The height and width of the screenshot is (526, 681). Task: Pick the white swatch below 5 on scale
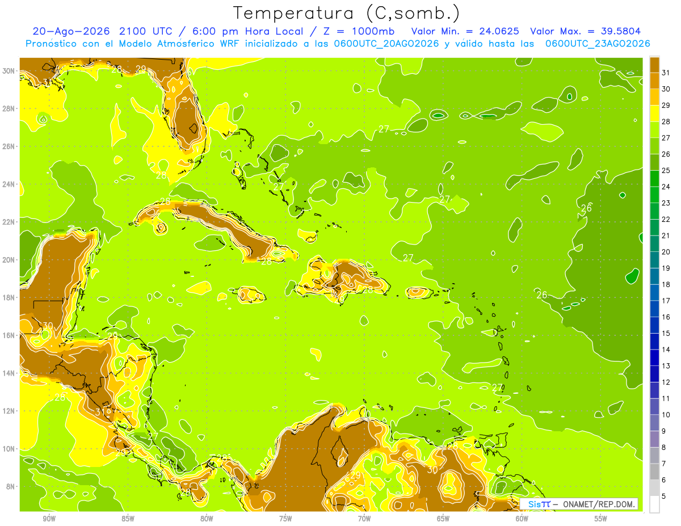click(x=654, y=504)
